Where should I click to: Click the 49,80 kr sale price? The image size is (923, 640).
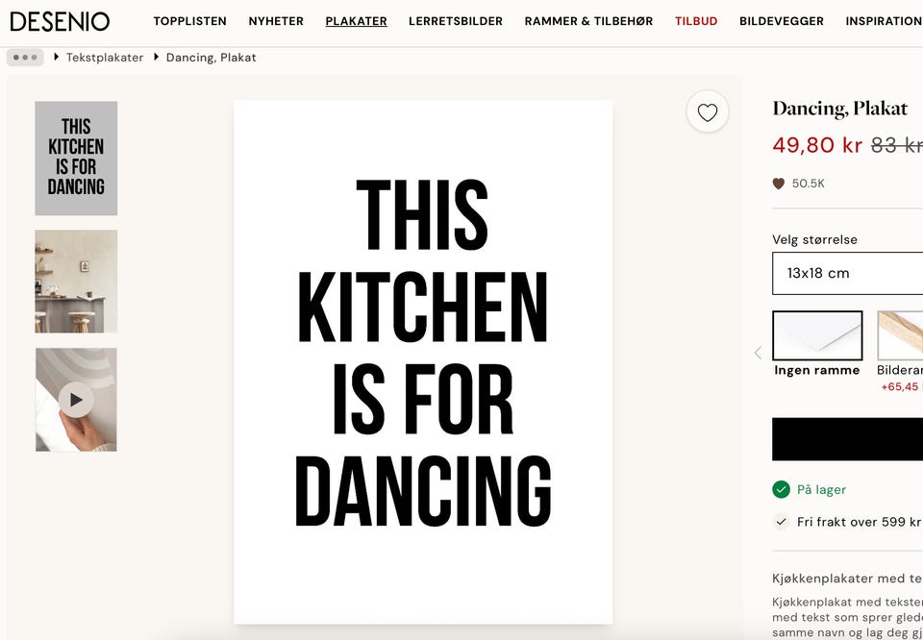coord(817,145)
